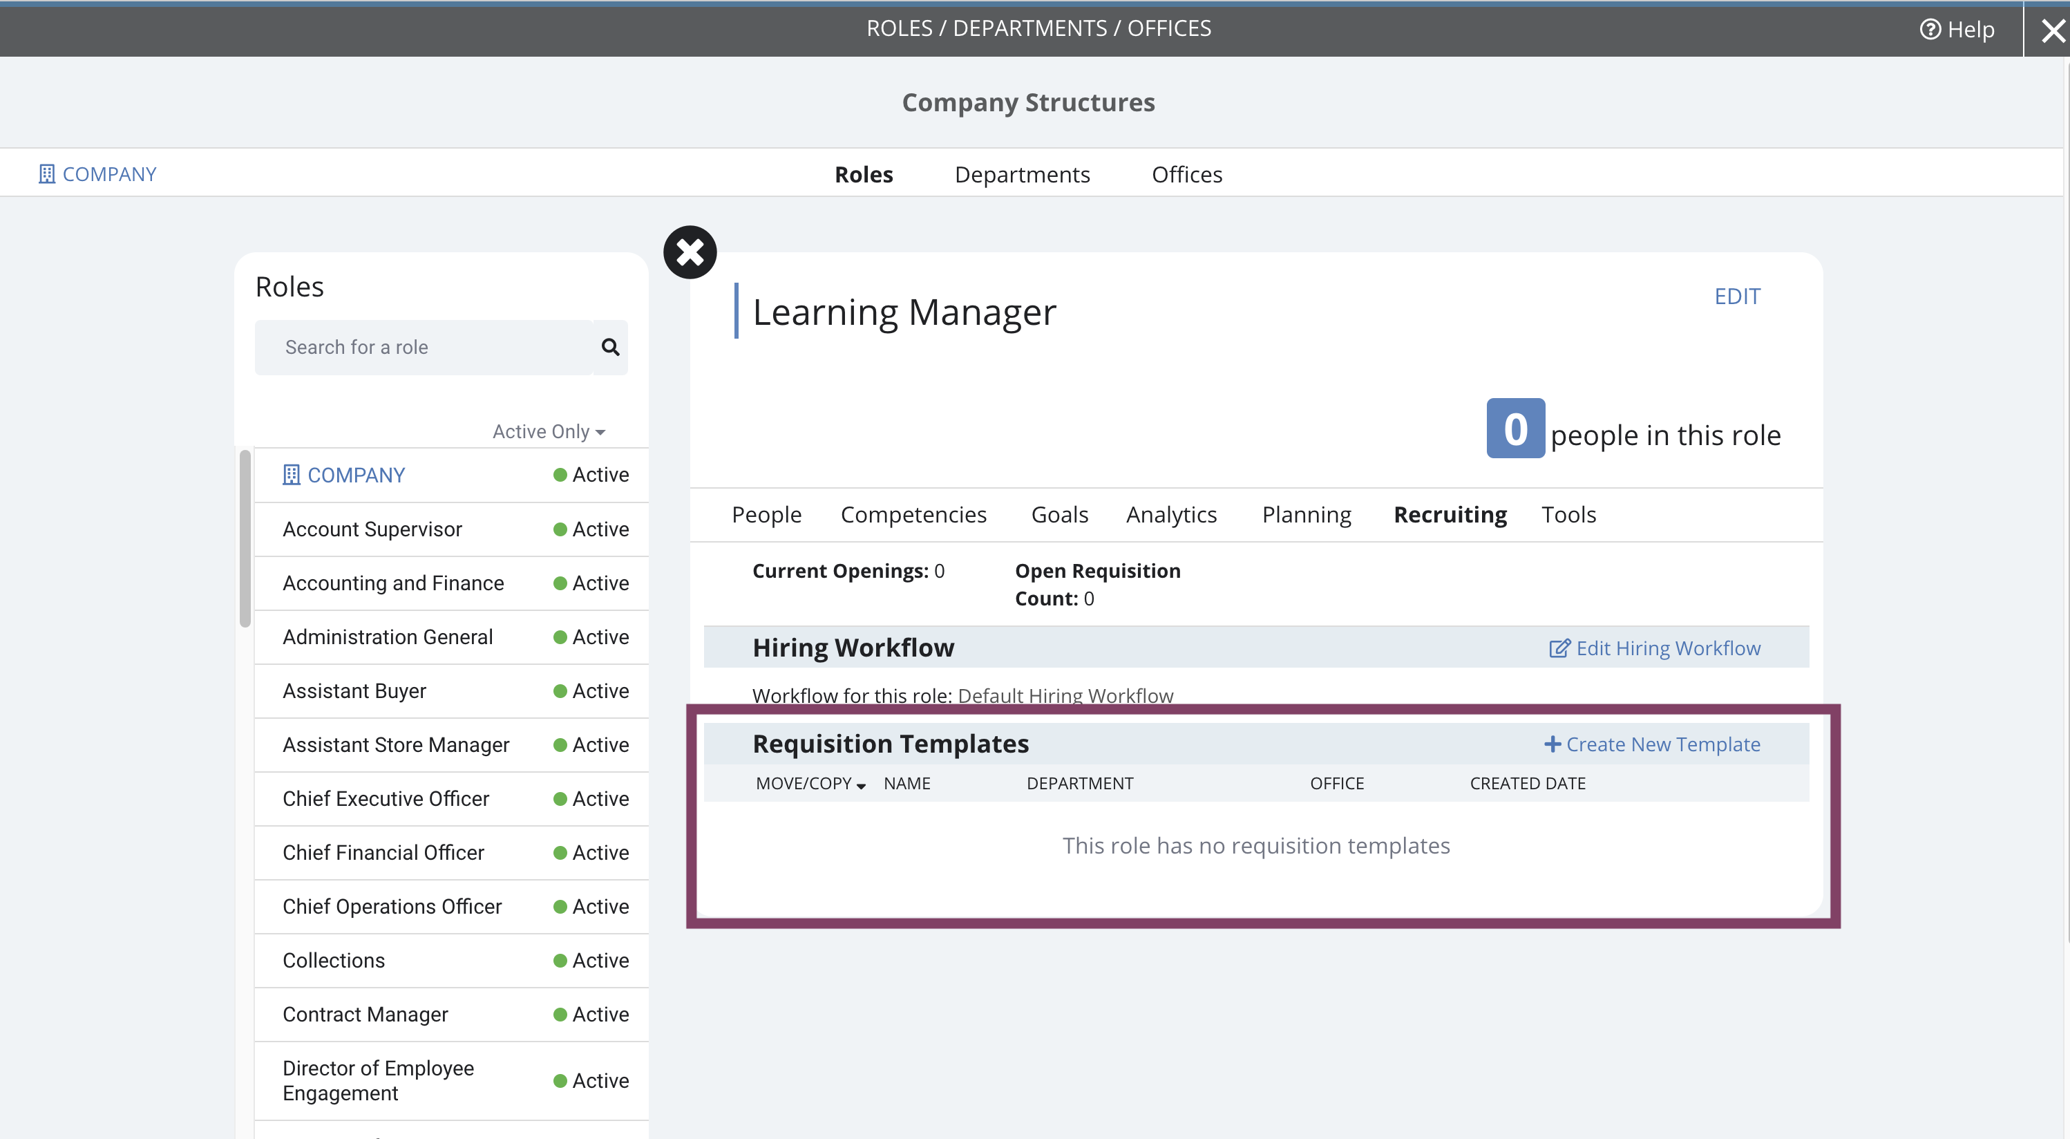The height and width of the screenshot is (1139, 2070).
Task: Open the People tab
Action: 767,514
